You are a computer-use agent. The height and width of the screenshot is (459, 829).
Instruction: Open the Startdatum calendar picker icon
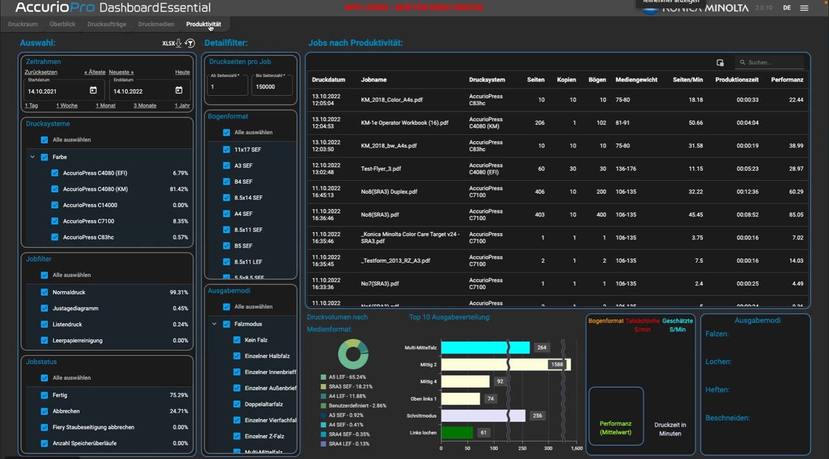93,91
